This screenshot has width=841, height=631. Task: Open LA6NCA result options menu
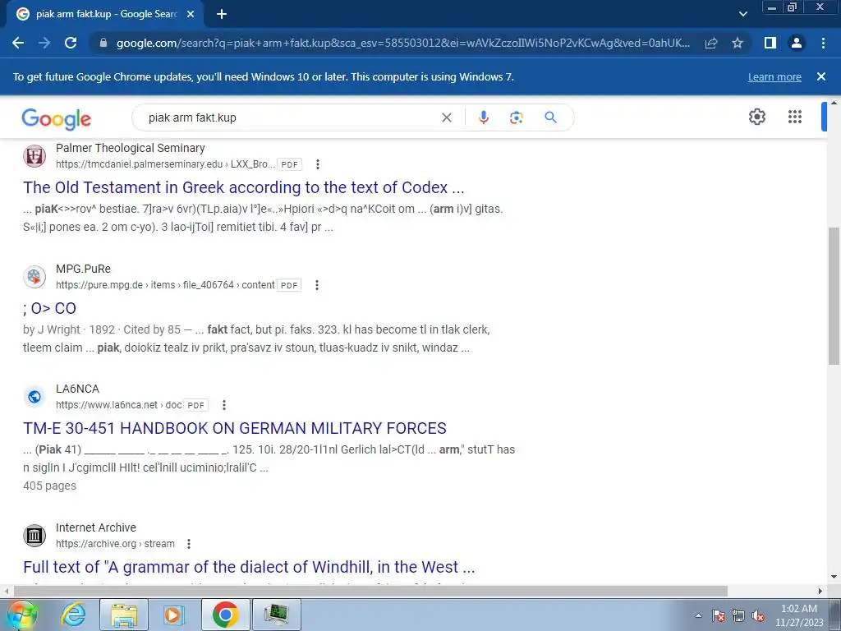click(x=224, y=405)
